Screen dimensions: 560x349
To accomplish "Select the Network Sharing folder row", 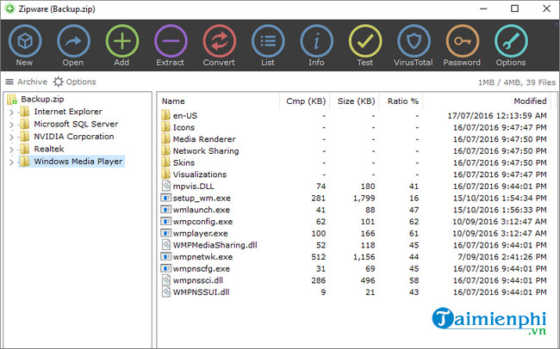I will coord(353,150).
